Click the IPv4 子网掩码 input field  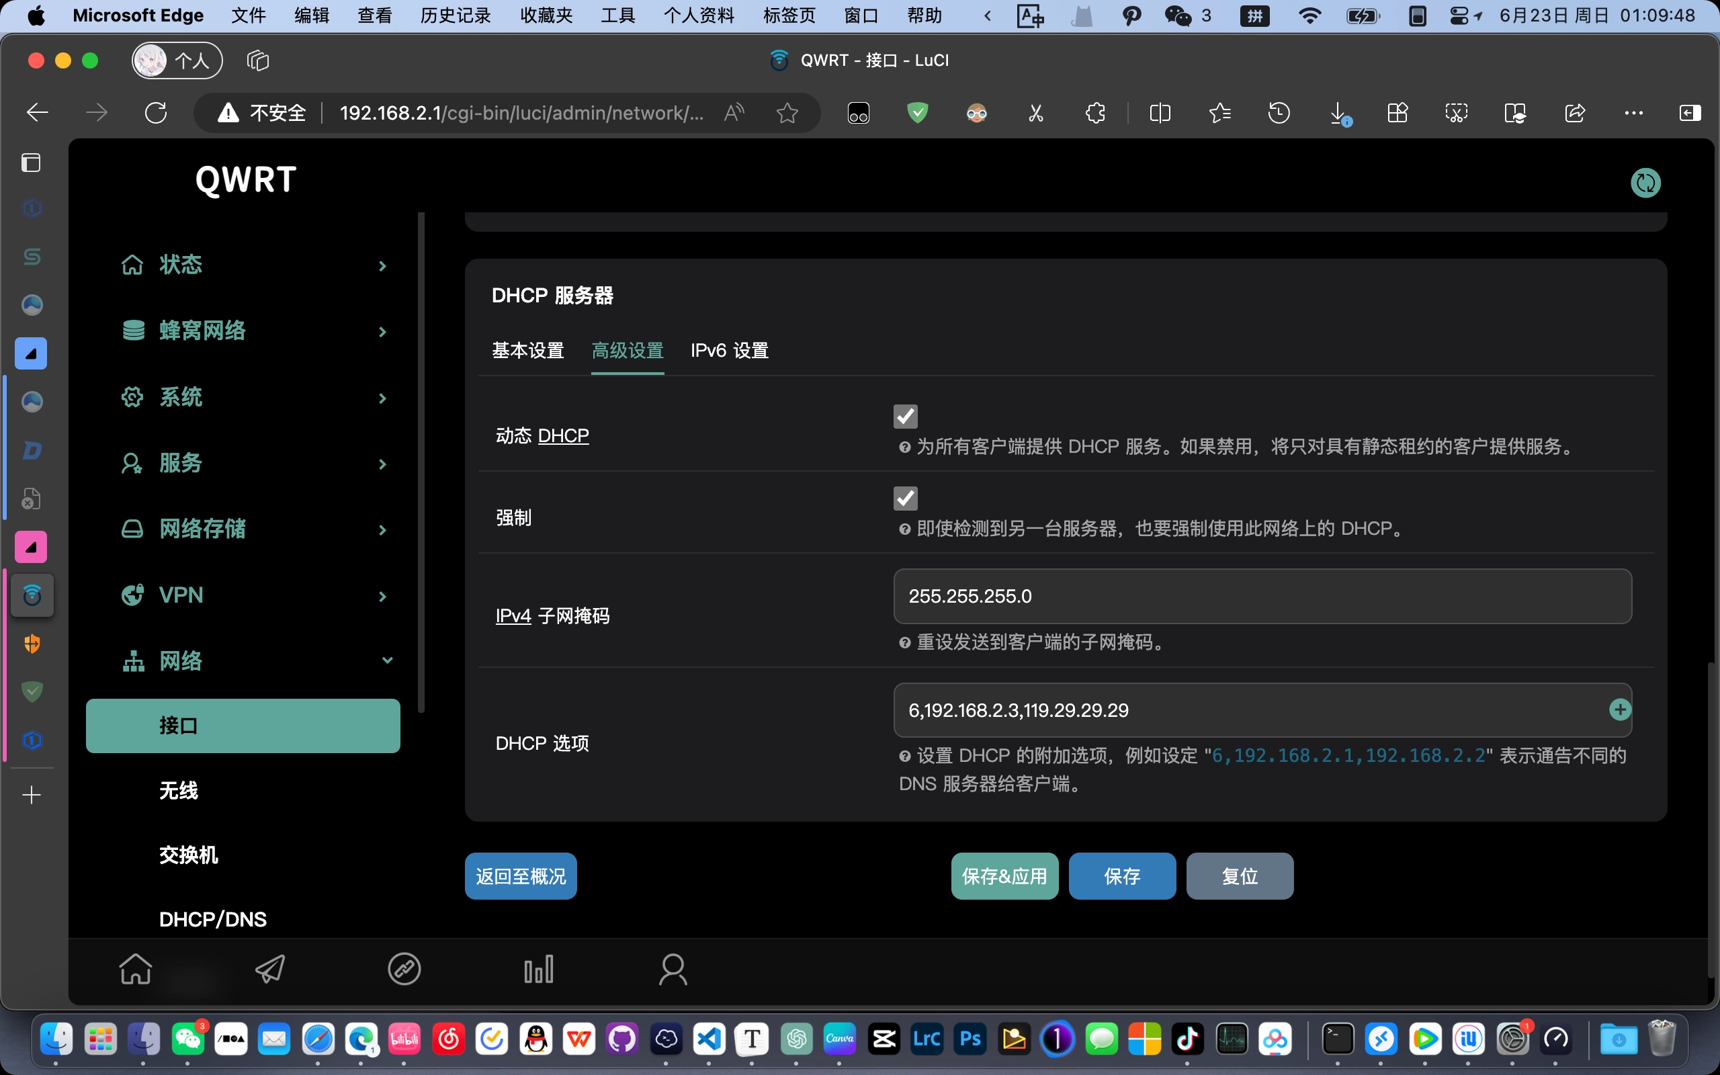click(1262, 596)
